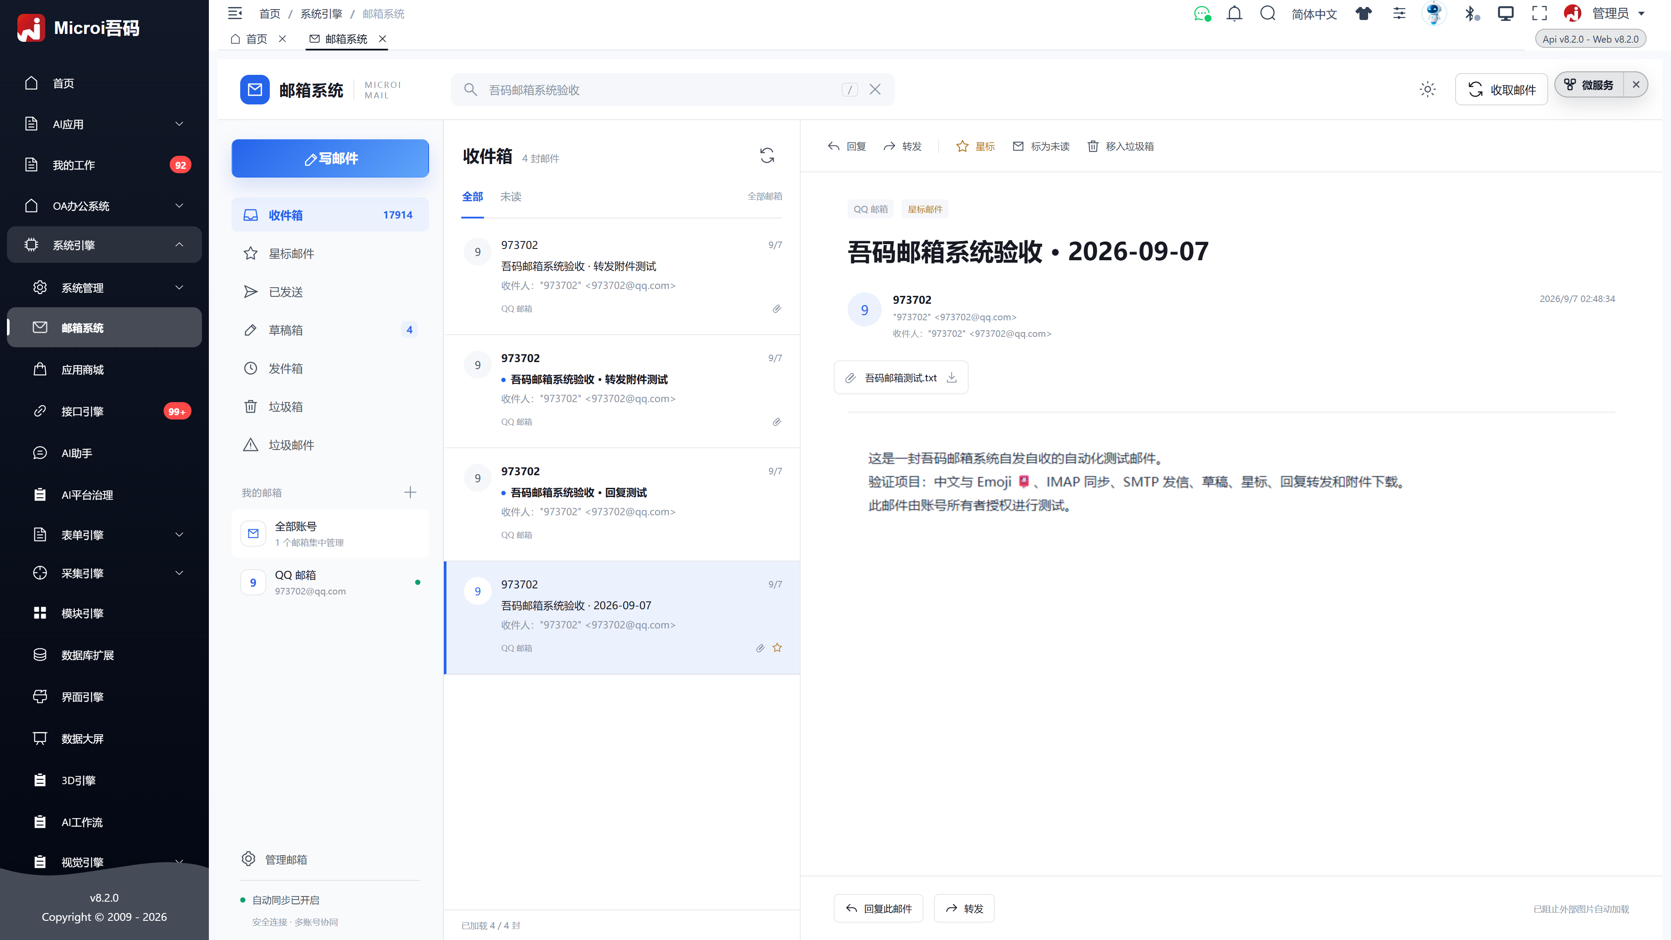Click the 邮箱系统 mail logo icon
1671x940 pixels.
click(255, 90)
